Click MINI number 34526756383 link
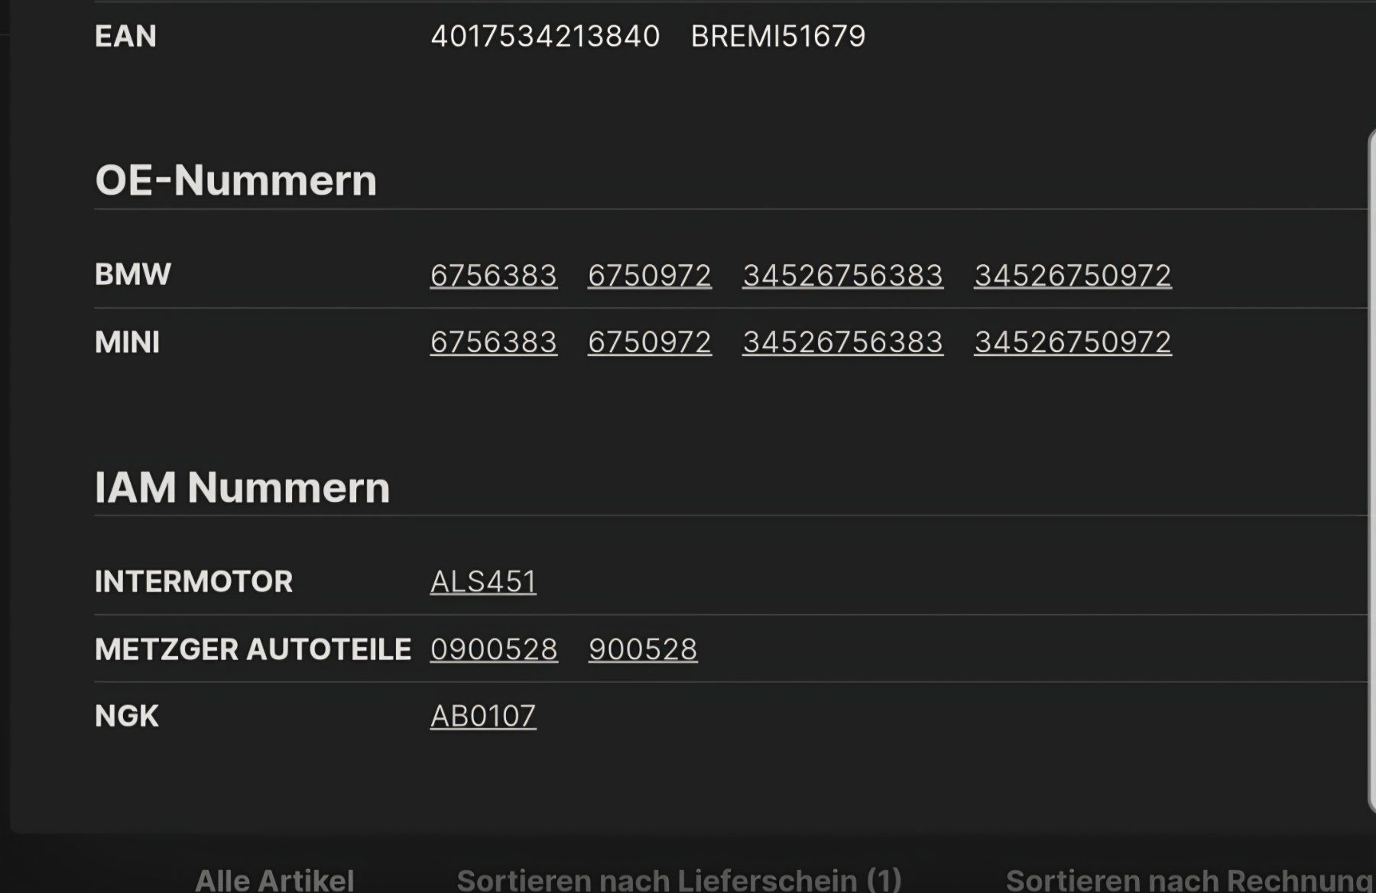 pyautogui.click(x=842, y=341)
